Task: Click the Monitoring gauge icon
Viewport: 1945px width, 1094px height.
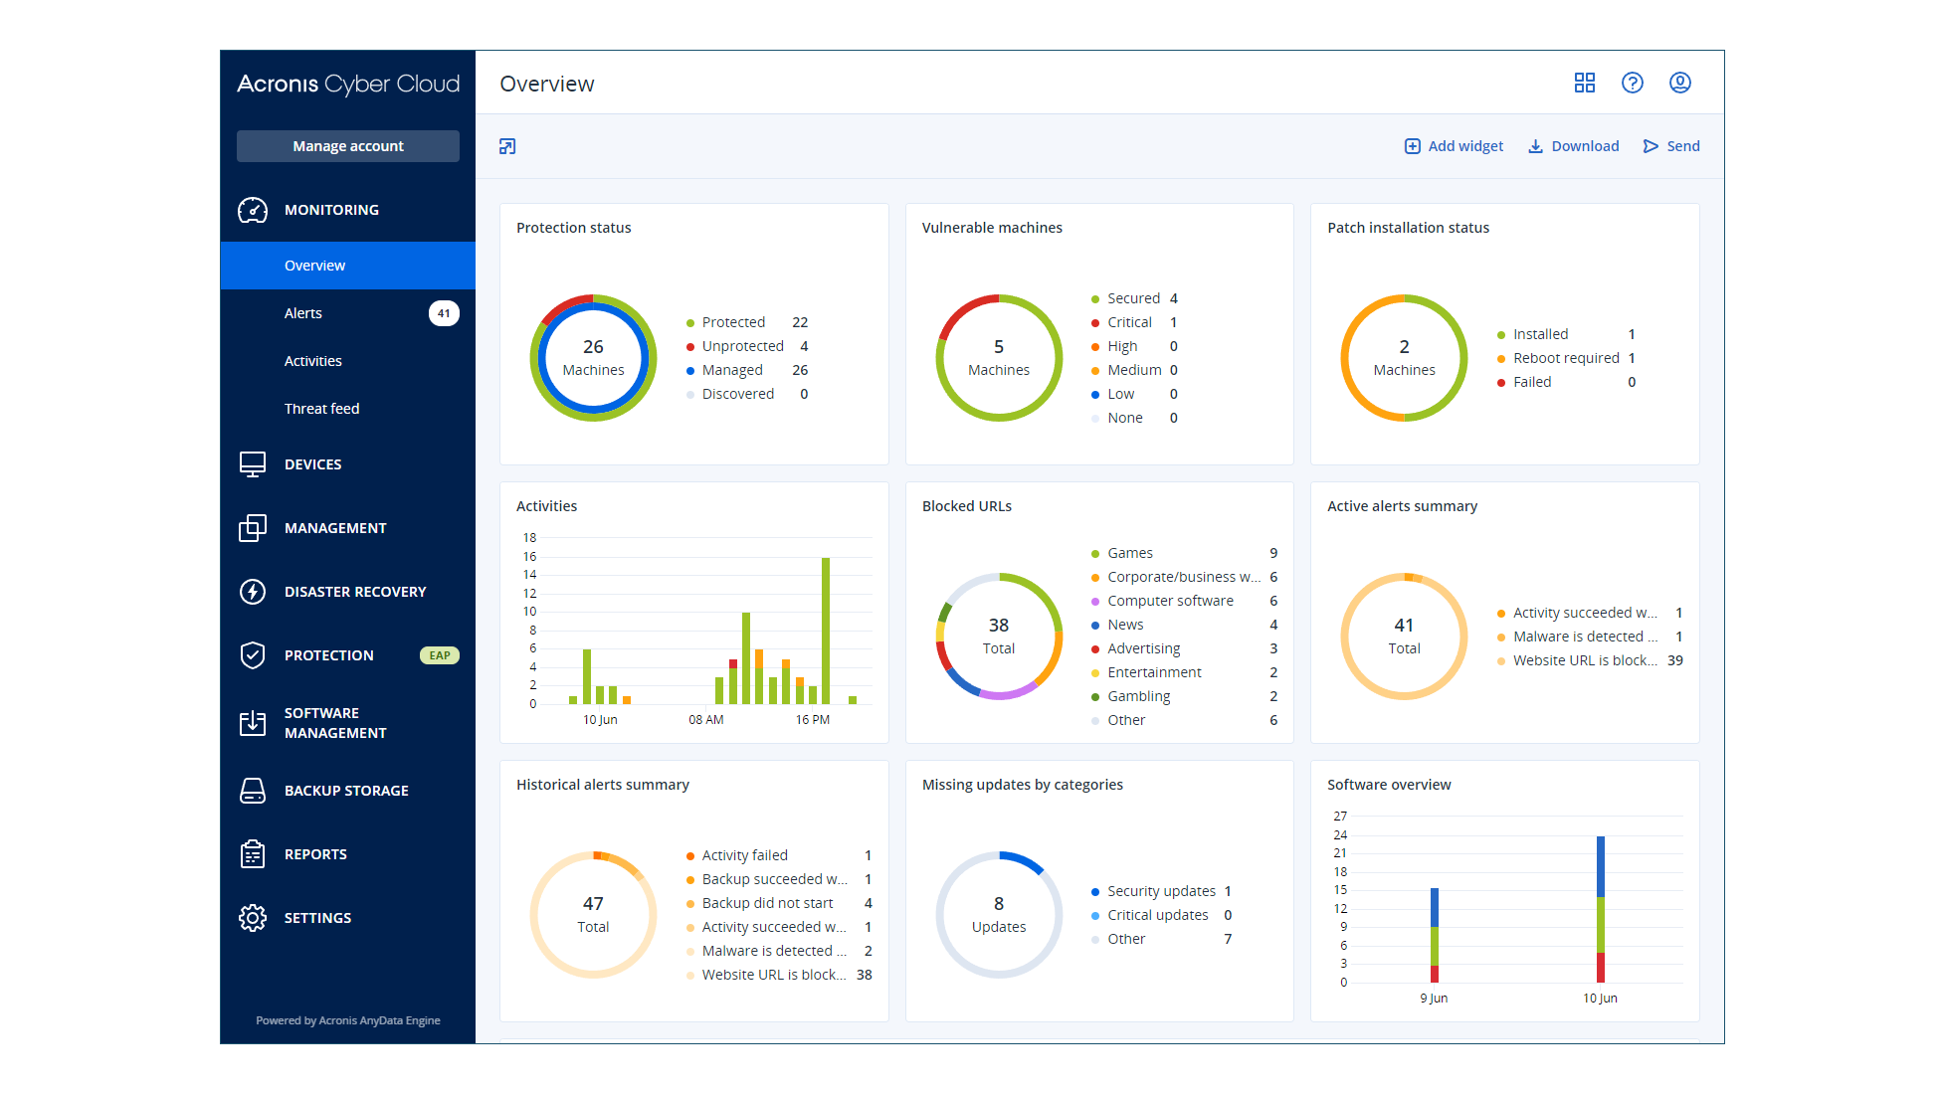Action: (253, 210)
